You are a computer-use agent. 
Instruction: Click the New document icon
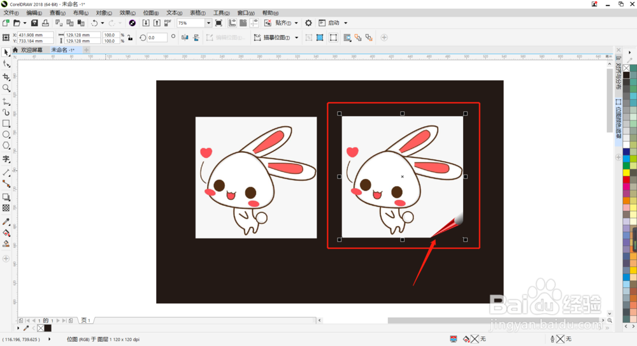click(6, 23)
